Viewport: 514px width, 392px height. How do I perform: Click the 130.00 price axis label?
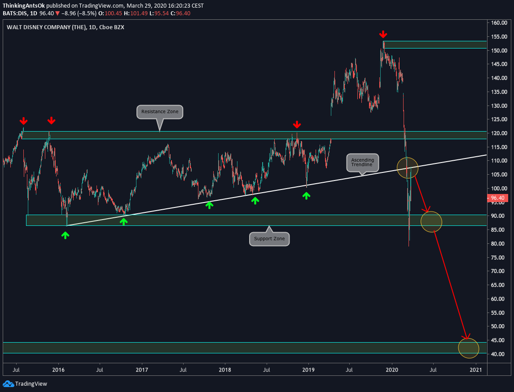(x=499, y=106)
